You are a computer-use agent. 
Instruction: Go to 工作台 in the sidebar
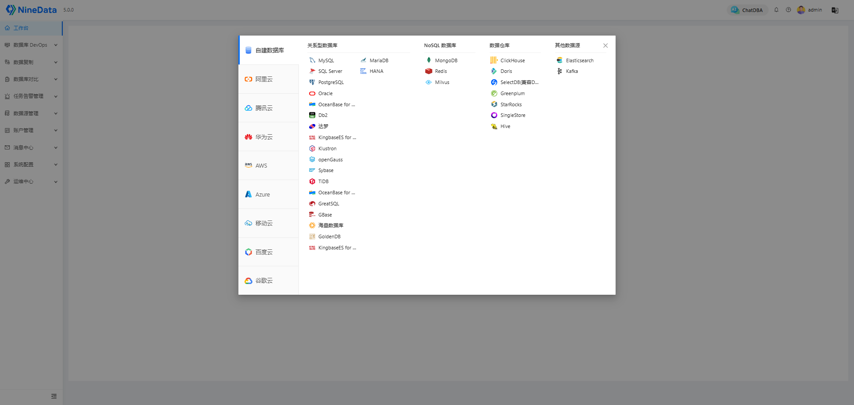pyautogui.click(x=31, y=28)
